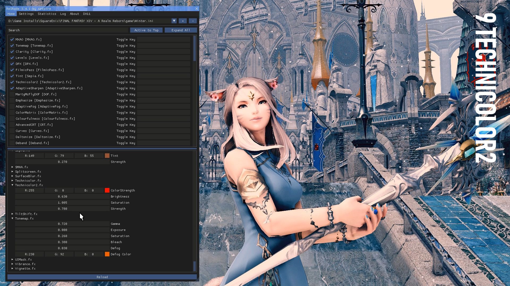The height and width of the screenshot is (286, 510).
Task: Enable the AdaptiveFog checkbox
Action: click(x=12, y=106)
